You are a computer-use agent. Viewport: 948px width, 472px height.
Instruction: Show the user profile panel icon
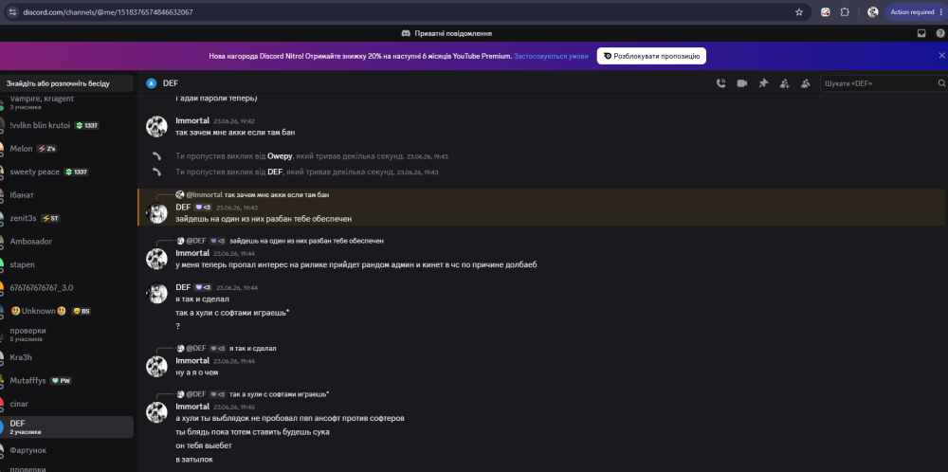coord(805,83)
